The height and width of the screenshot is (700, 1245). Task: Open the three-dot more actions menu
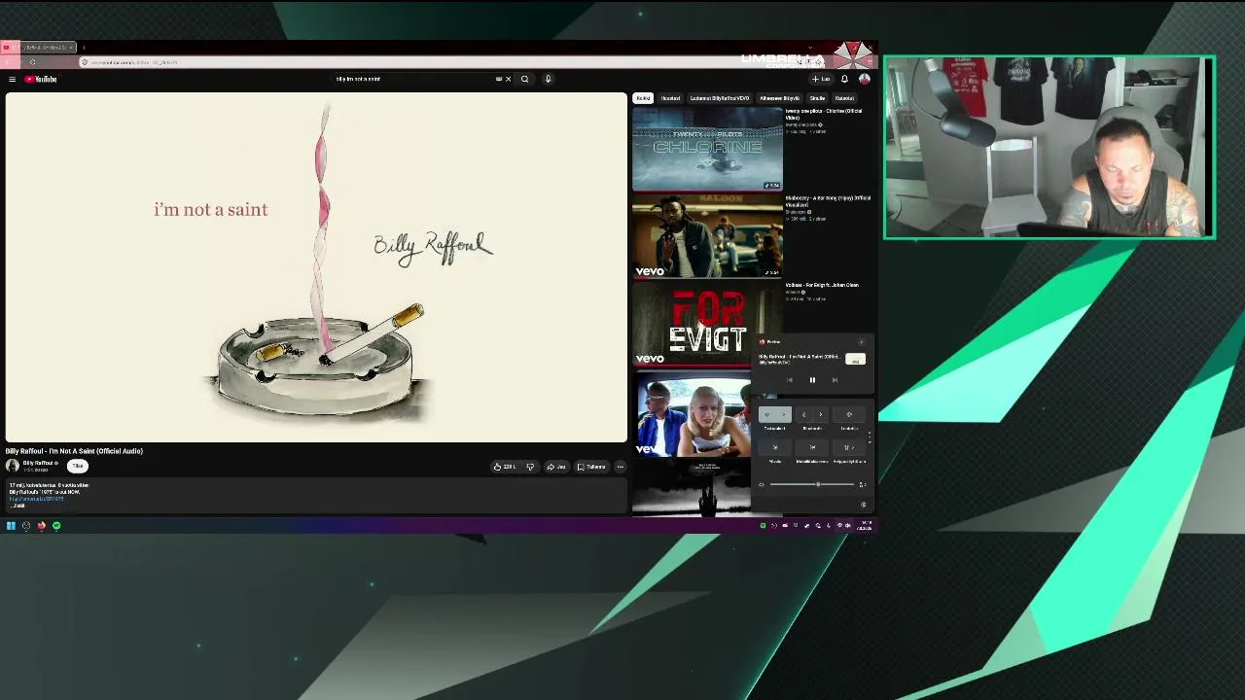tap(620, 467)
